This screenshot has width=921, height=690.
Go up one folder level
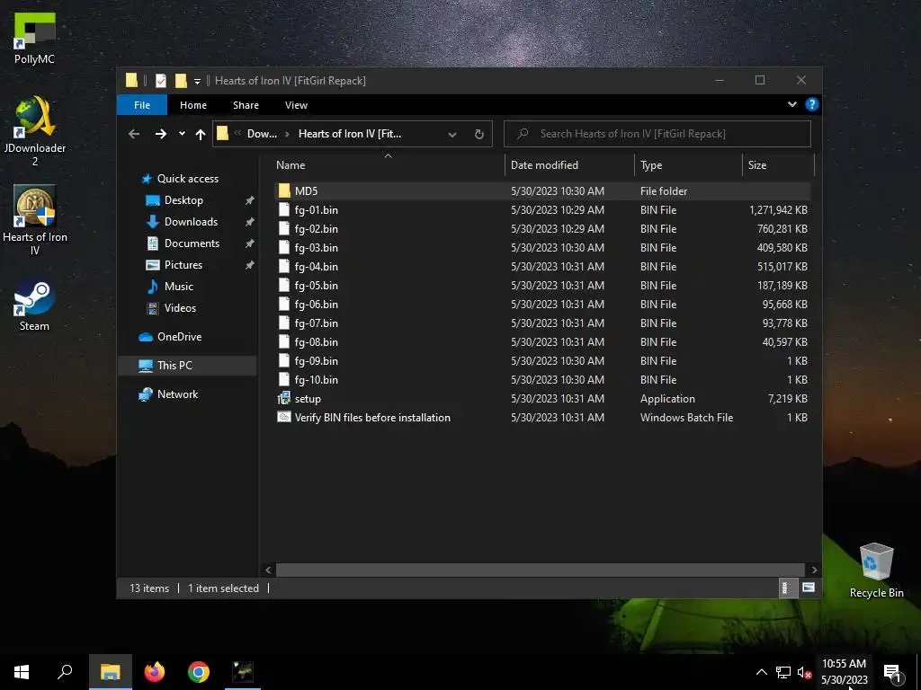pyautogui.click(x=201, y=134)
